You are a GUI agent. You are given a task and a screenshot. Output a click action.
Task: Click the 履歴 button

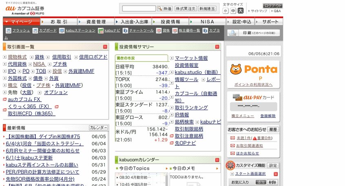point(273,129)
